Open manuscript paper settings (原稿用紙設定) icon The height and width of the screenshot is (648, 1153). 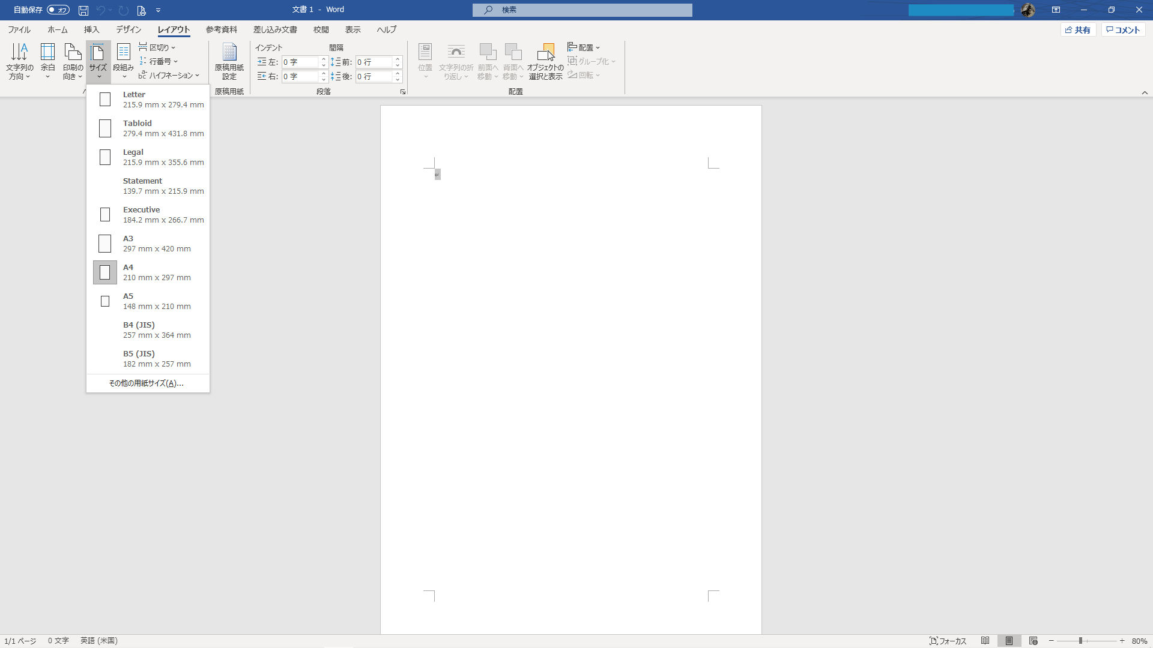(x=229, y=60)
